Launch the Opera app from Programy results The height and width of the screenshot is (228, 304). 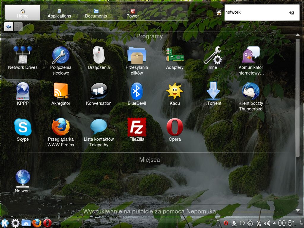pos(175,129)
